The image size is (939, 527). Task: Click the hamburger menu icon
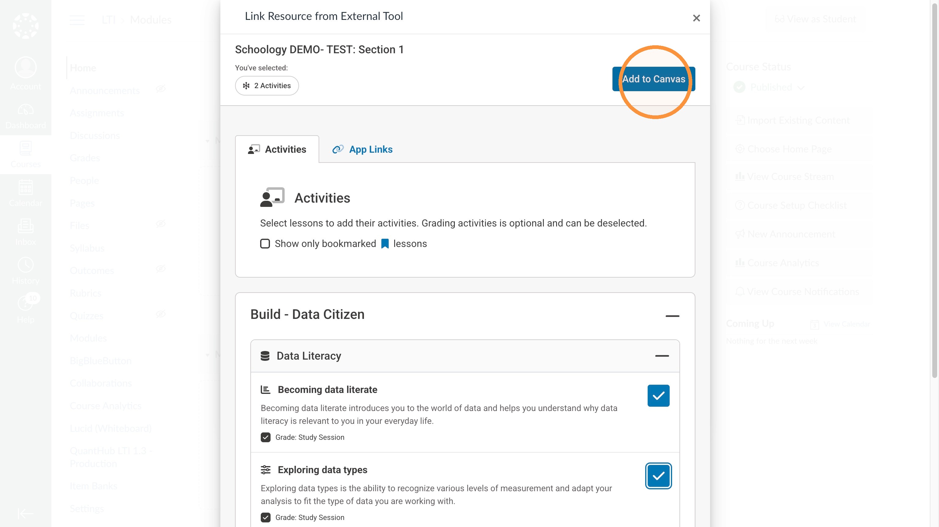(x=77, y=20)
